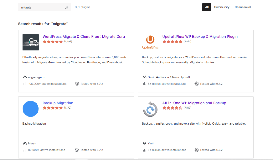Click bar chart icon beside 80,000+ installations

(x=25, y=150)
